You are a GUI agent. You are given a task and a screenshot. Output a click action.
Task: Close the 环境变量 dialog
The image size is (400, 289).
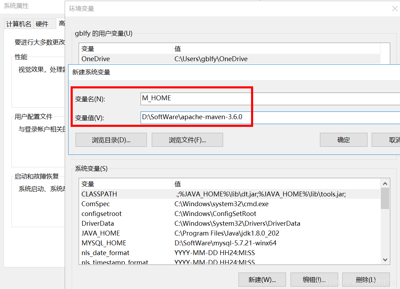(395, 9)
